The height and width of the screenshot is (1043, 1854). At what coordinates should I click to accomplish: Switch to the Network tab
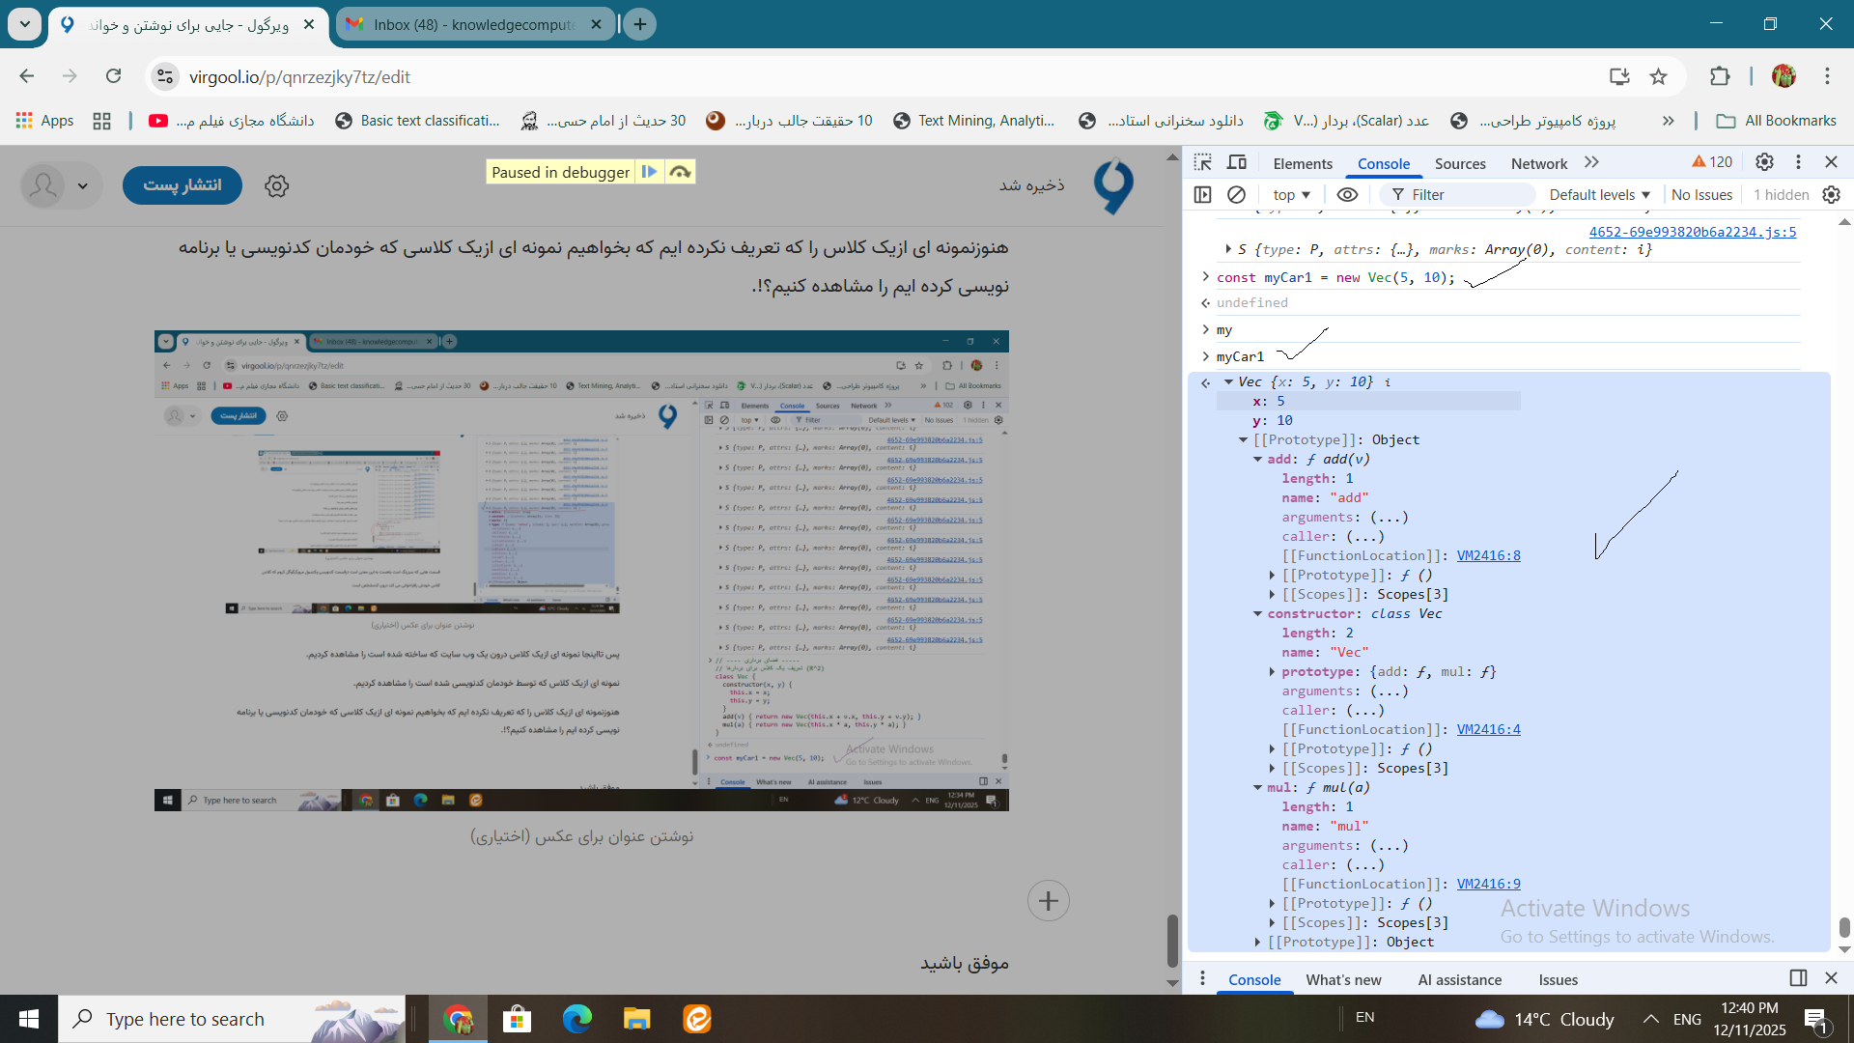1538,163
